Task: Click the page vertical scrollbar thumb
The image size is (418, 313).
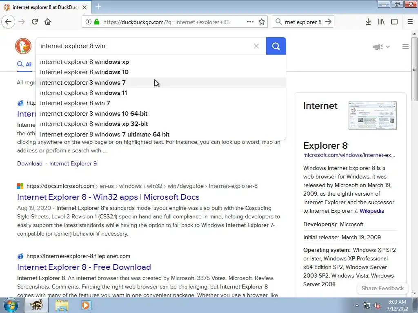Action: pyautogui.click(x=414, y=69)
